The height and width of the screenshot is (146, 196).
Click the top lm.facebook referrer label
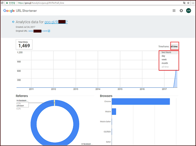[22, 101]
